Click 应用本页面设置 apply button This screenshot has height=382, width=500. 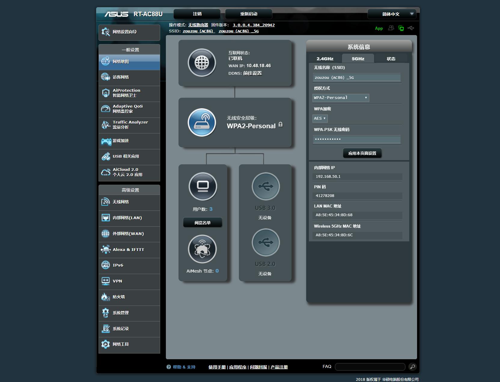click(362, 153)
